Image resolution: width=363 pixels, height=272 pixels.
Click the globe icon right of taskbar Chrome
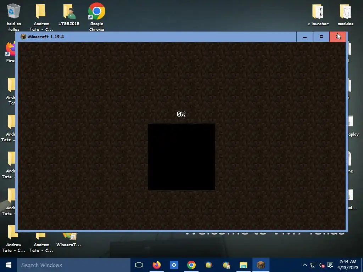pyautogui.click(x=208, y=265)
